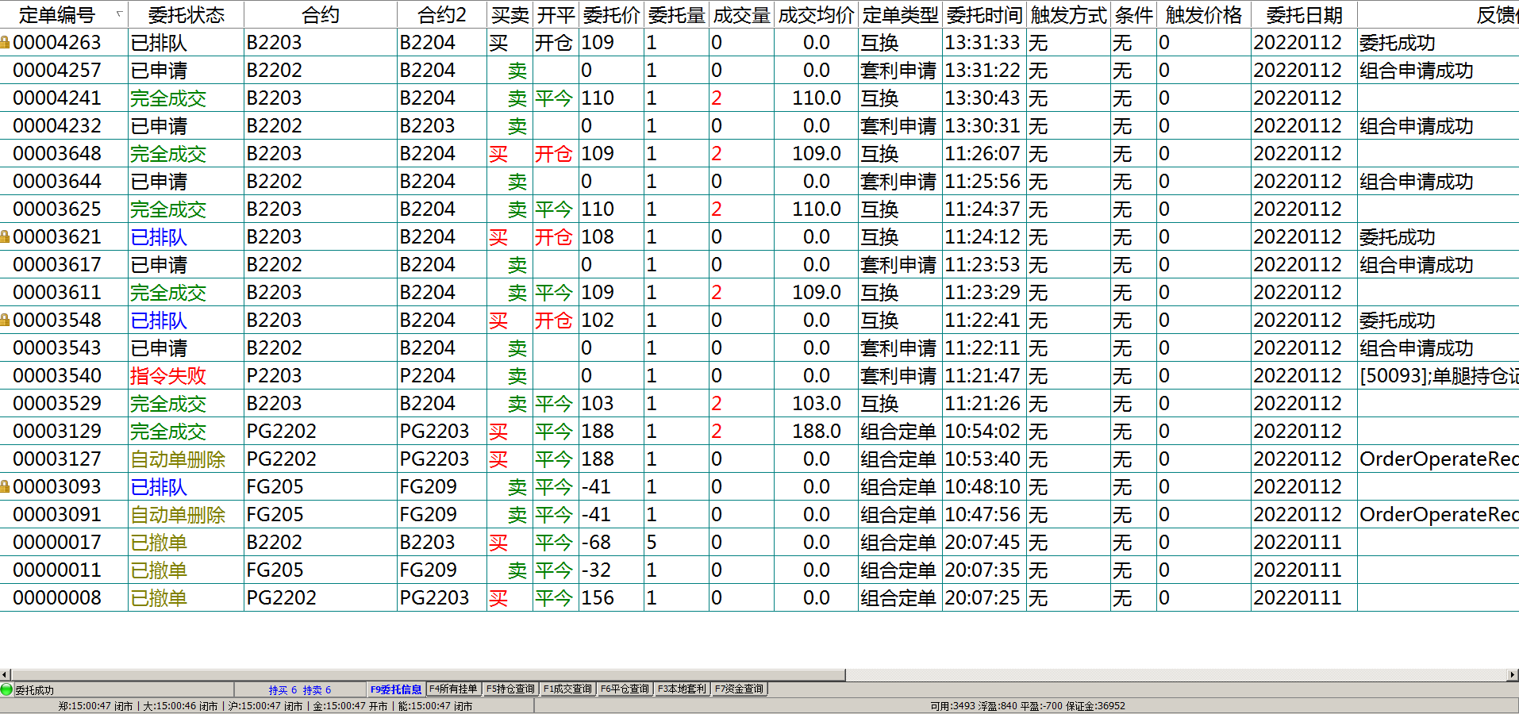Click the 委托时间 column header
Viewport: 1519px width, 714px height.
(984, 15)
